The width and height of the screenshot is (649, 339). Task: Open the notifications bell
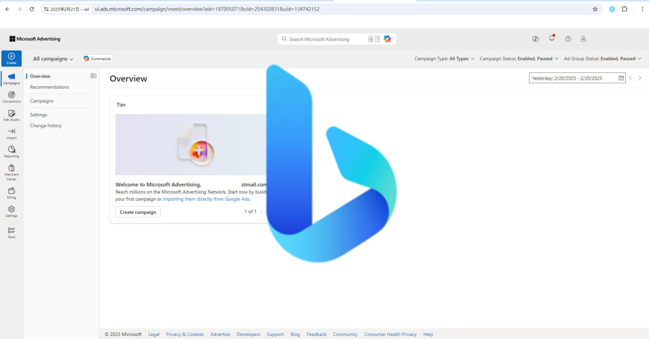tap(552, 39)
